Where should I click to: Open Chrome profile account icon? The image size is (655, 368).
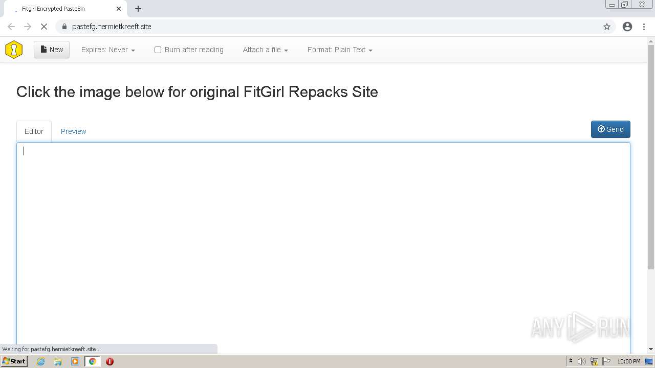627,27
